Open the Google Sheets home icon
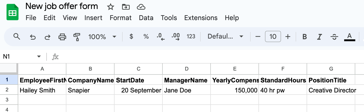The height and width of the screenshot is (112, 364). tap(12, 12)
